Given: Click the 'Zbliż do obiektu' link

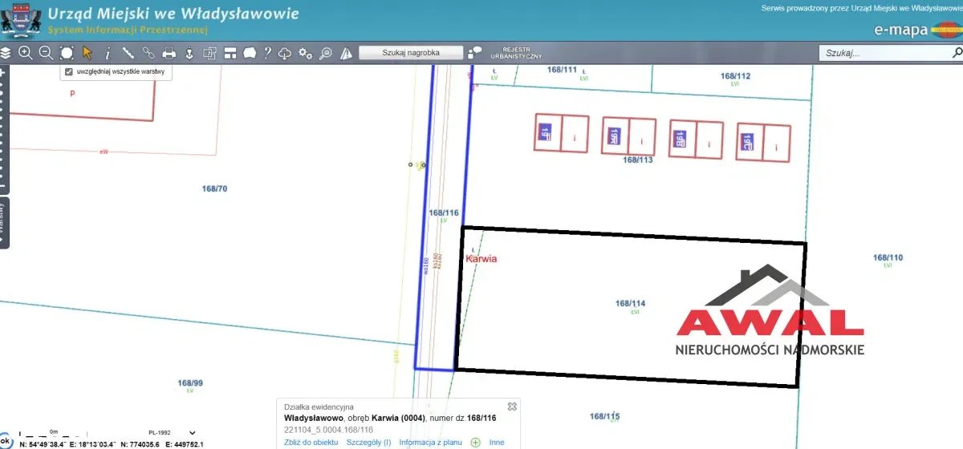Looking at the screenshot, I should tap(311, 442).
